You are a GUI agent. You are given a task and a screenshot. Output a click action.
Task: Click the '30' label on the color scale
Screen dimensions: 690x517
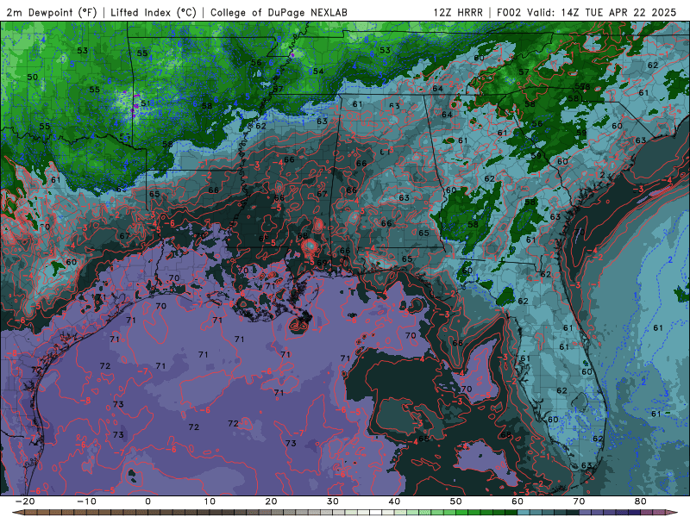pos(333,501)
